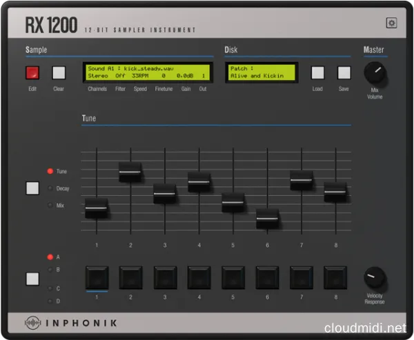Screen dimensions: 414x340
Task: Click the Mix Volume knob
Action: tap(375, 72)
